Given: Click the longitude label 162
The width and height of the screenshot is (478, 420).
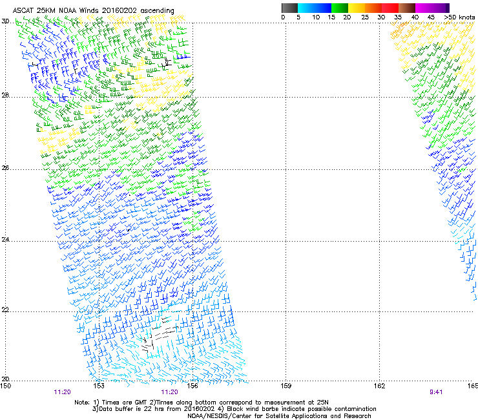Looking at the screenshot, I should 379,386.
